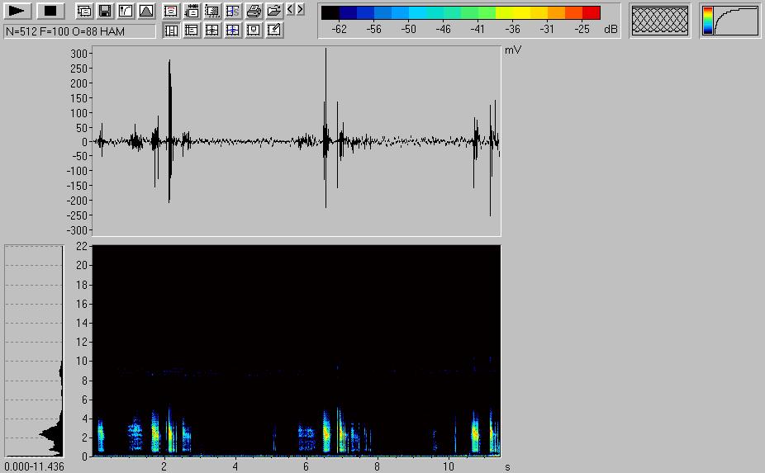Click the floppy disk save icon
This screenshot has width=765, height=473.
(x=105, y=12)
